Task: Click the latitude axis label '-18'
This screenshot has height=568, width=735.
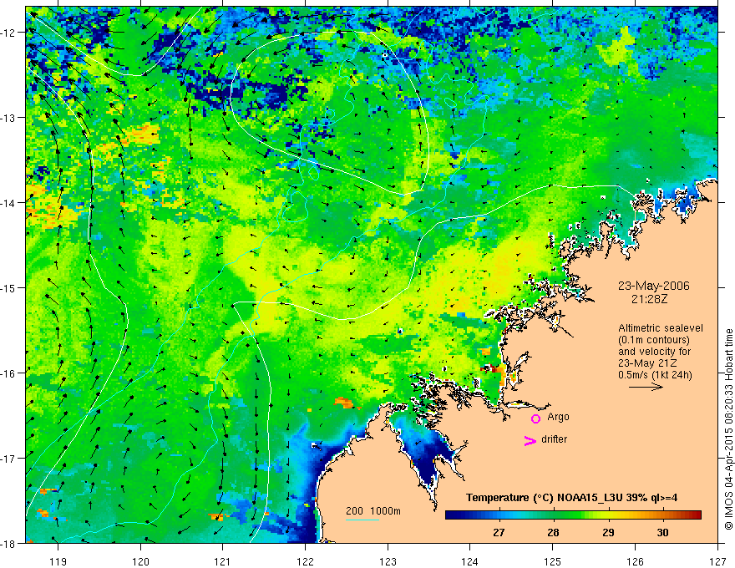Action: click(8, 543)
